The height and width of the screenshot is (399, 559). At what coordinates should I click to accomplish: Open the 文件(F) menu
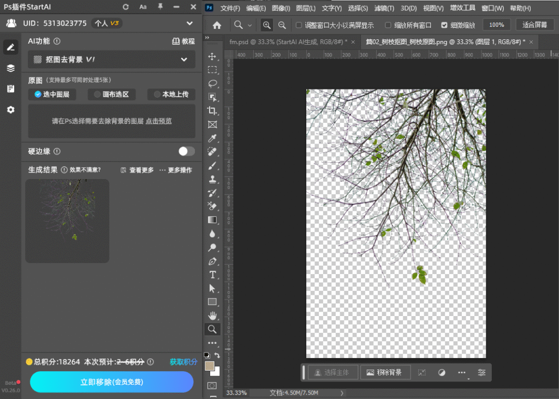tap(230, 8)
